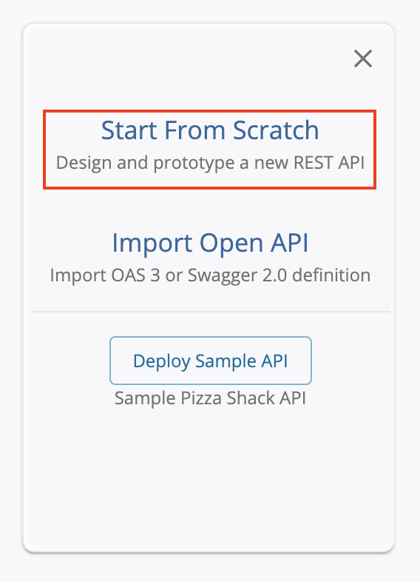Click 'Swagger 2.0' in the import description

pyautogui.click(x=237, y=275)
